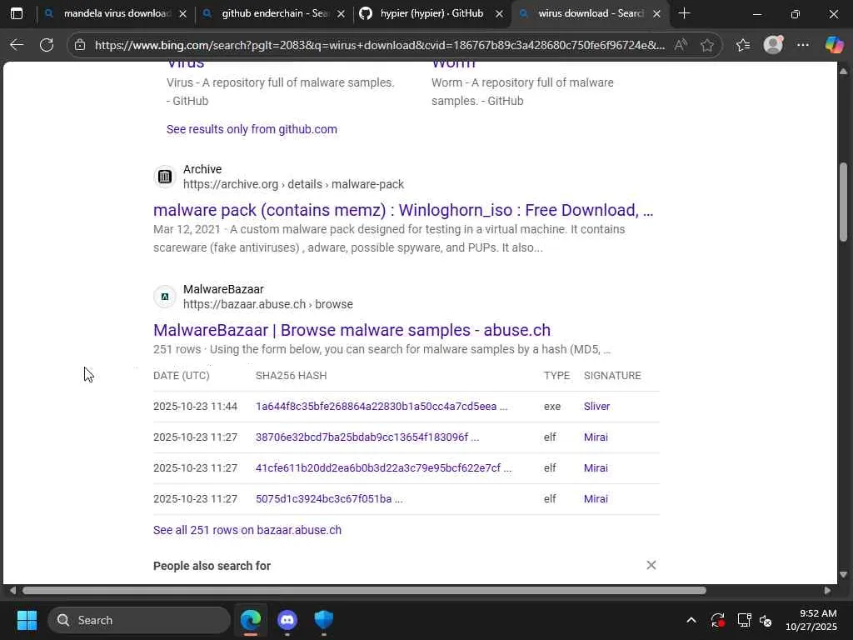
Task: Click the address bar URL field
Action: click(379, 45)
